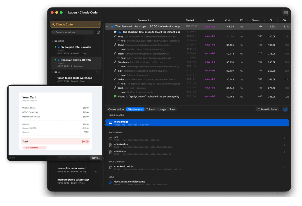This screenshot has width=302, height=206.
Task: Sort by the Conversation column header
Action: [145, 20]
